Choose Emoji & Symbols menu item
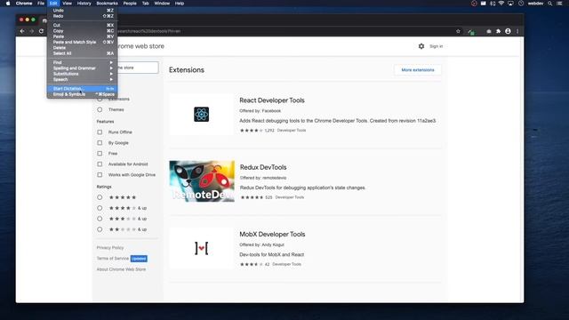Image resolution: width=569 pixels, height=320 pixels. (x=82, y=94)
